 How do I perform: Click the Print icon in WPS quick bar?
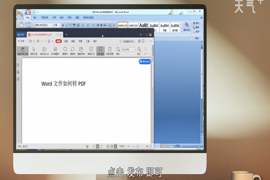point(38,41)
